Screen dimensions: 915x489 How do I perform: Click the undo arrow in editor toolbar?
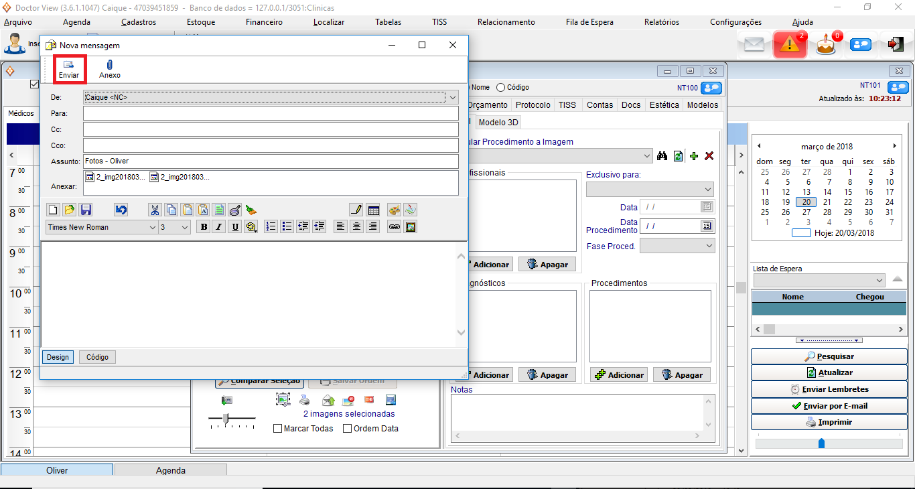coord(121,210)
